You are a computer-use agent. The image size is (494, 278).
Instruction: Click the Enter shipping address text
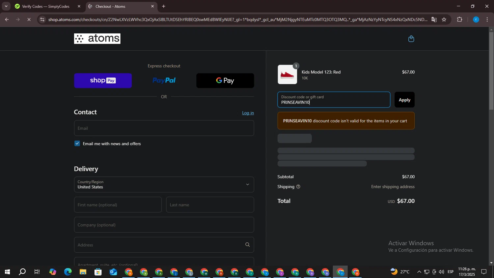pyautogui.click(x=393, y=187)
